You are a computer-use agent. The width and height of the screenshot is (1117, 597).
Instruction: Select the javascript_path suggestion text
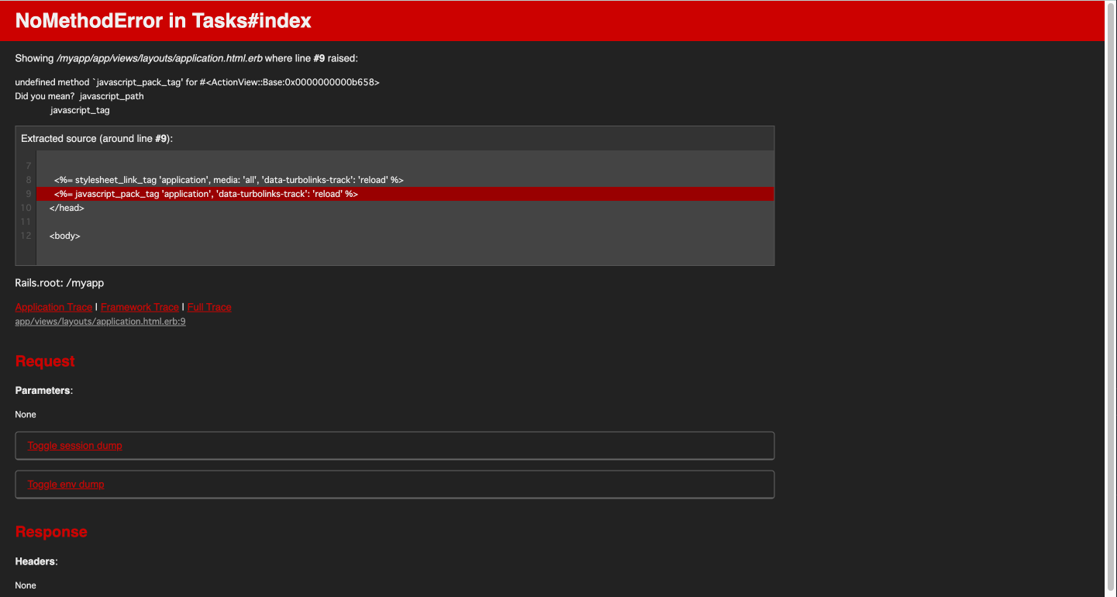(x=111, y=95)
